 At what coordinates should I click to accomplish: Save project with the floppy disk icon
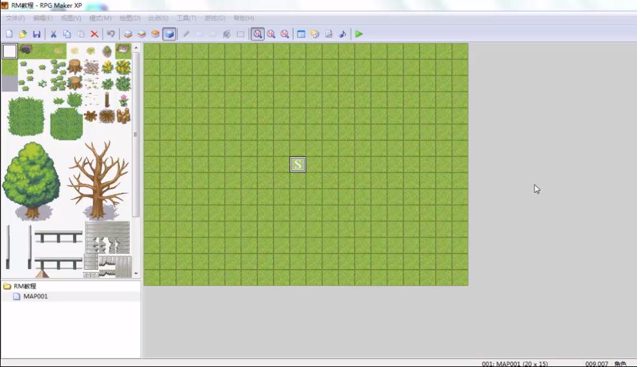click(37, 34)
